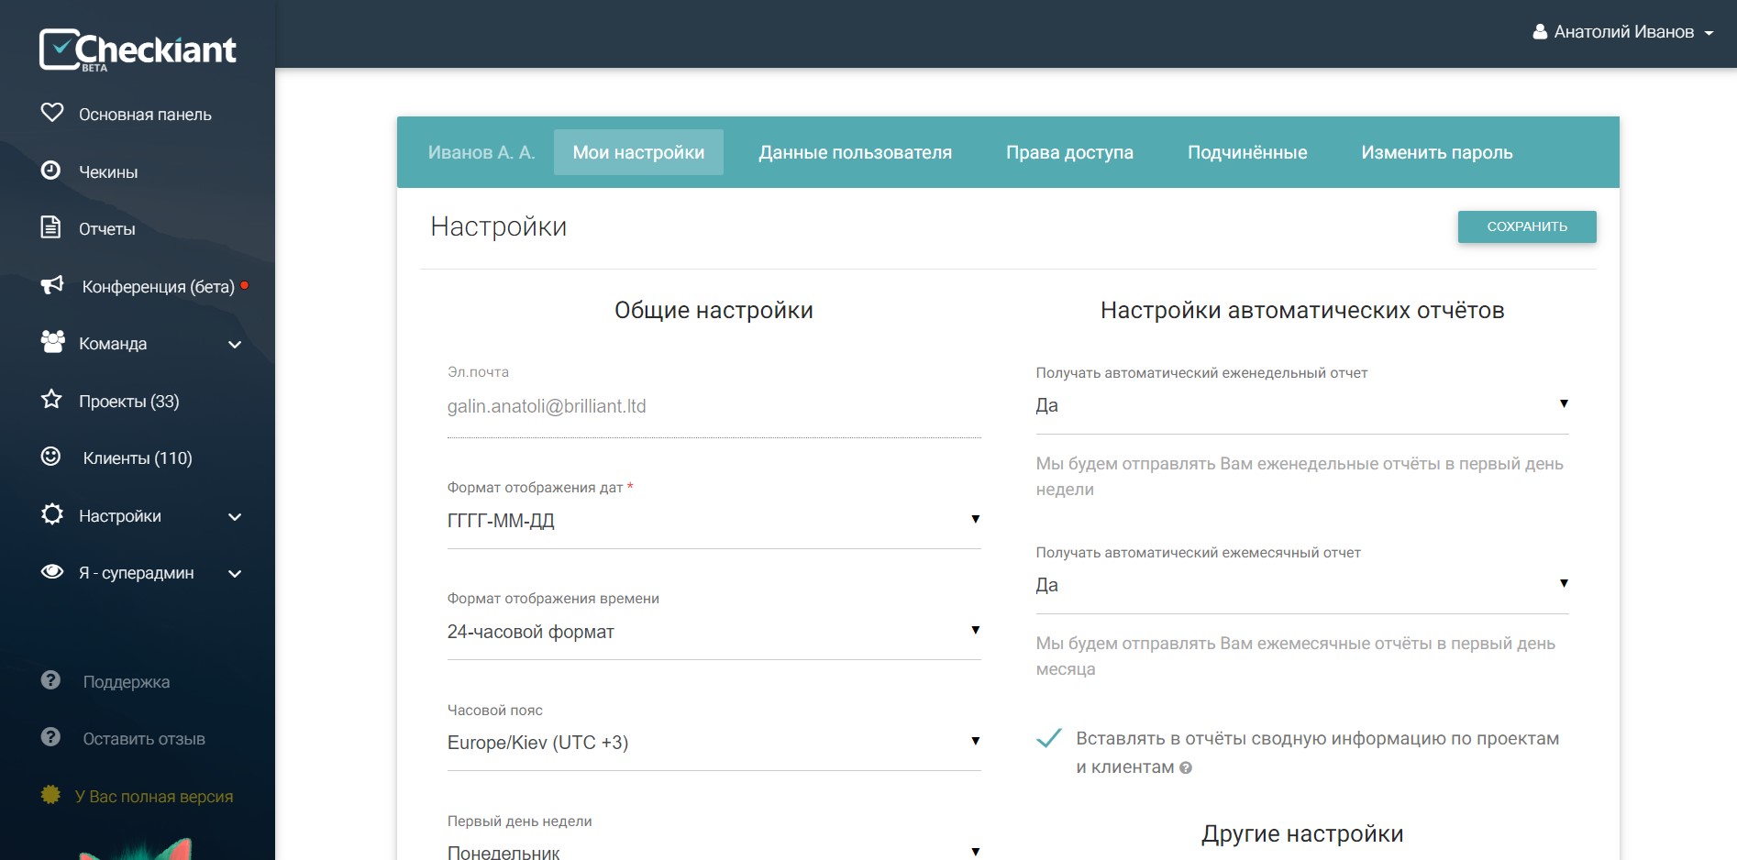The height and width of the screenshot is (860, 1737).
Task: Click the megaphone icon for Конференция
Action: click(52, 285)
